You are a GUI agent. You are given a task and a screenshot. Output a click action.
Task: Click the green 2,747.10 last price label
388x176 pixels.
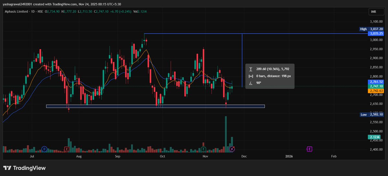tap(376, 86)
